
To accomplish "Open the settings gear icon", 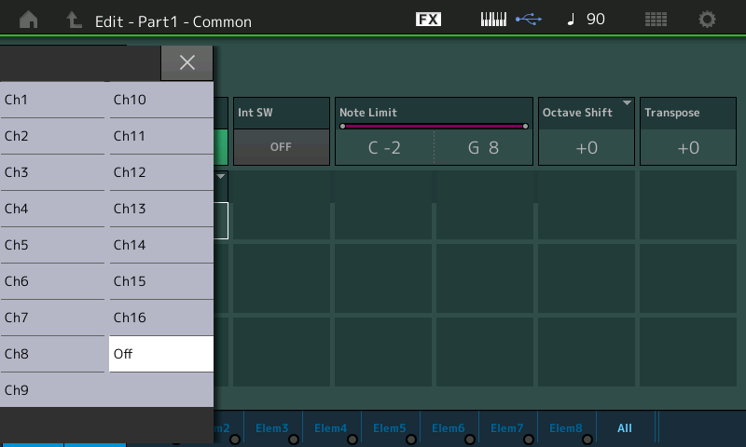I will (x=708, y=20).
